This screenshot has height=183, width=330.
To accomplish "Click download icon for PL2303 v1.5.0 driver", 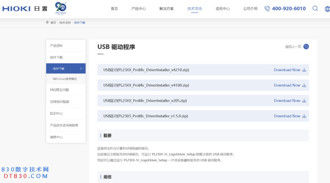I will 304,116.
